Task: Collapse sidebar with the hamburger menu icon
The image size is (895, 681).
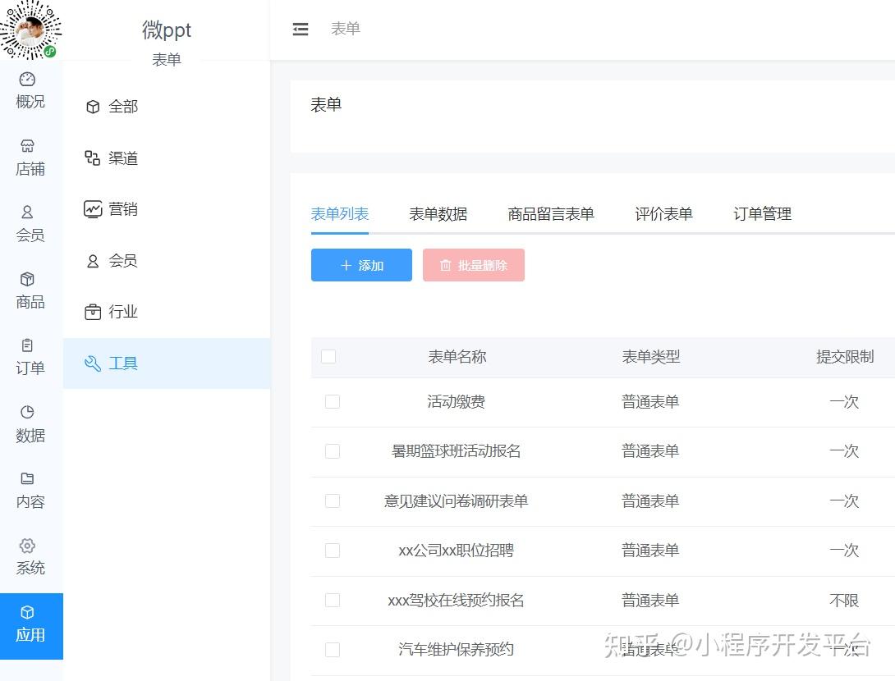Action: 301,29
